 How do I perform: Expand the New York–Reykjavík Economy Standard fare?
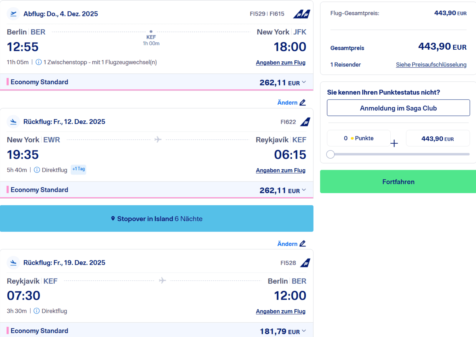304,190
